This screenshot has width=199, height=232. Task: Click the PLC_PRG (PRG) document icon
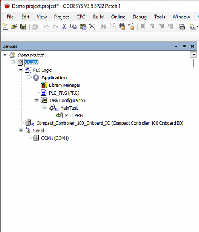coord(44,93)
